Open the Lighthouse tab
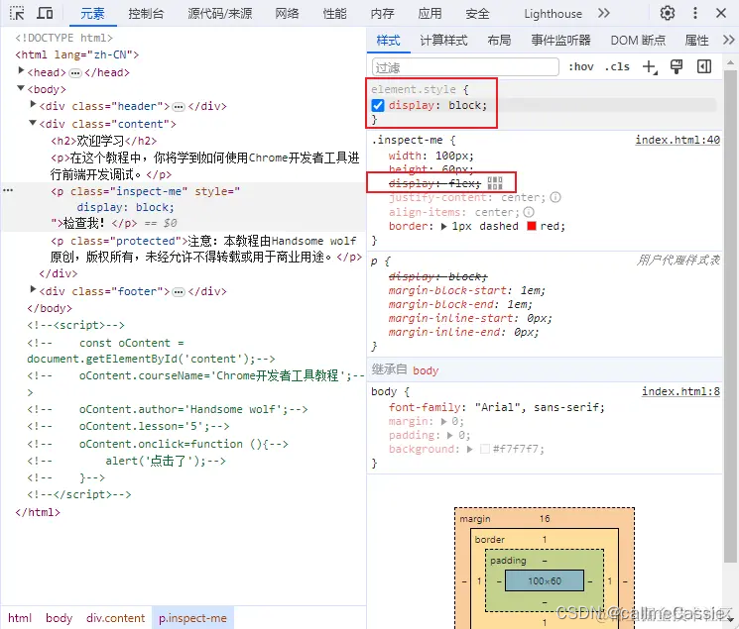 [553, 14]
